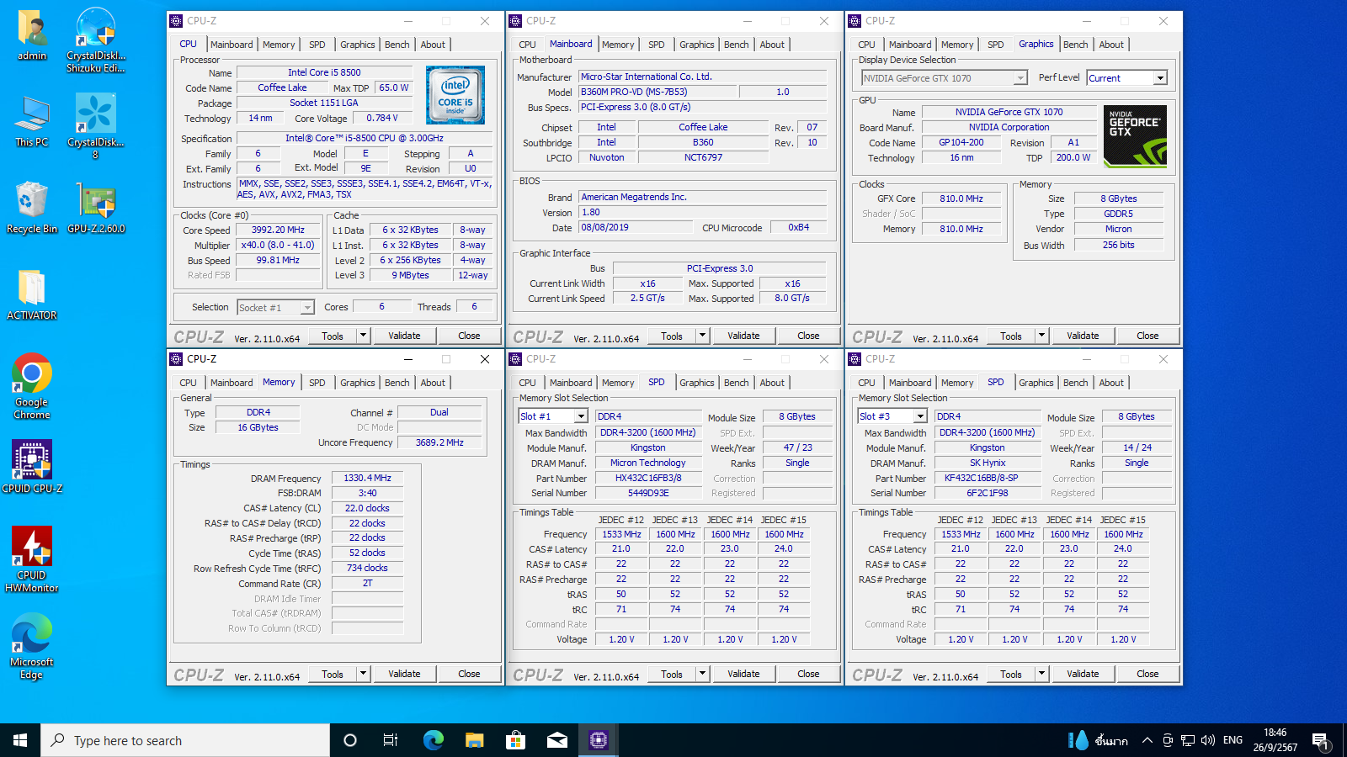Open the notification center icon
This screenshot has width=1347, height=757.
point(1320,740)
